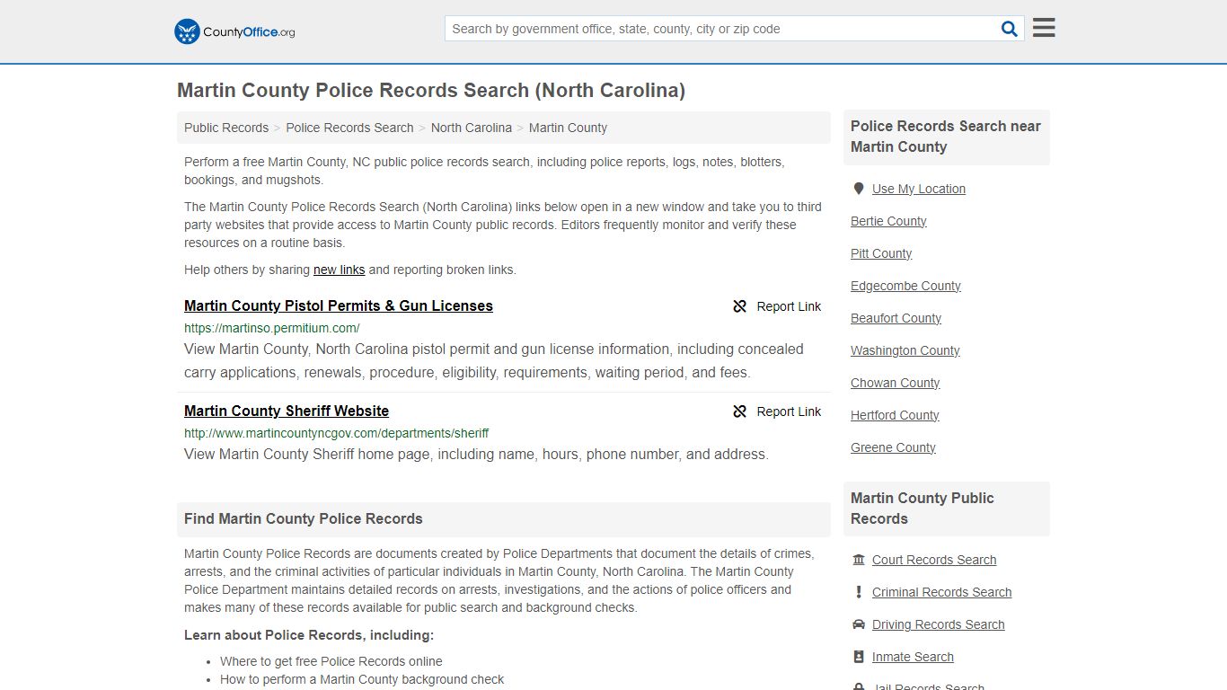Open Beaufort County link
The width and height of the screenshot is (1227, 690).
click(x=896, y=318)
